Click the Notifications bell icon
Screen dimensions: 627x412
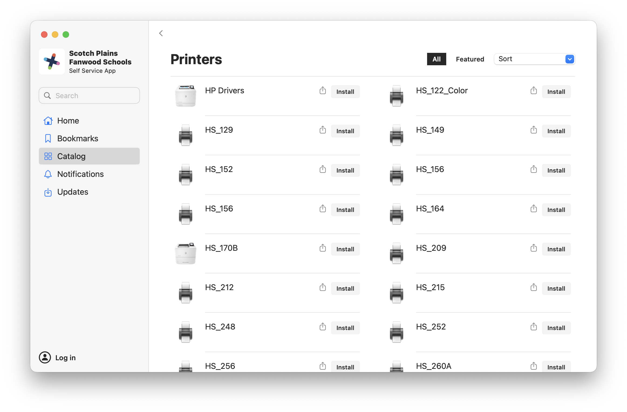pyautogui.click(x=48, y=174)
